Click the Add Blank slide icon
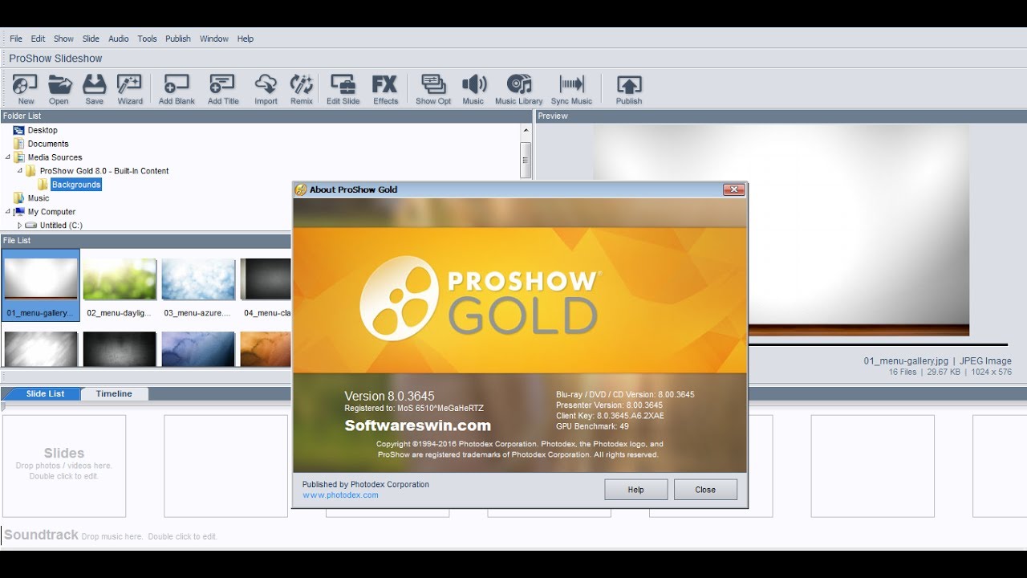 [177, 89]
